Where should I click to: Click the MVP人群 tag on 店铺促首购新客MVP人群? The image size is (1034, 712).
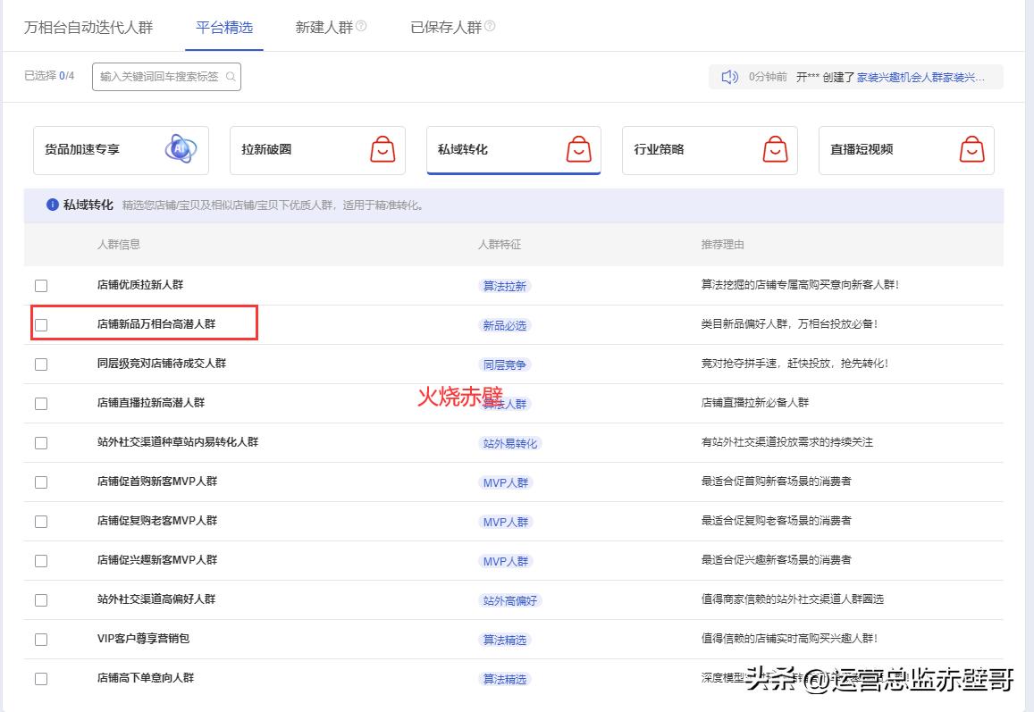point(504,482)
